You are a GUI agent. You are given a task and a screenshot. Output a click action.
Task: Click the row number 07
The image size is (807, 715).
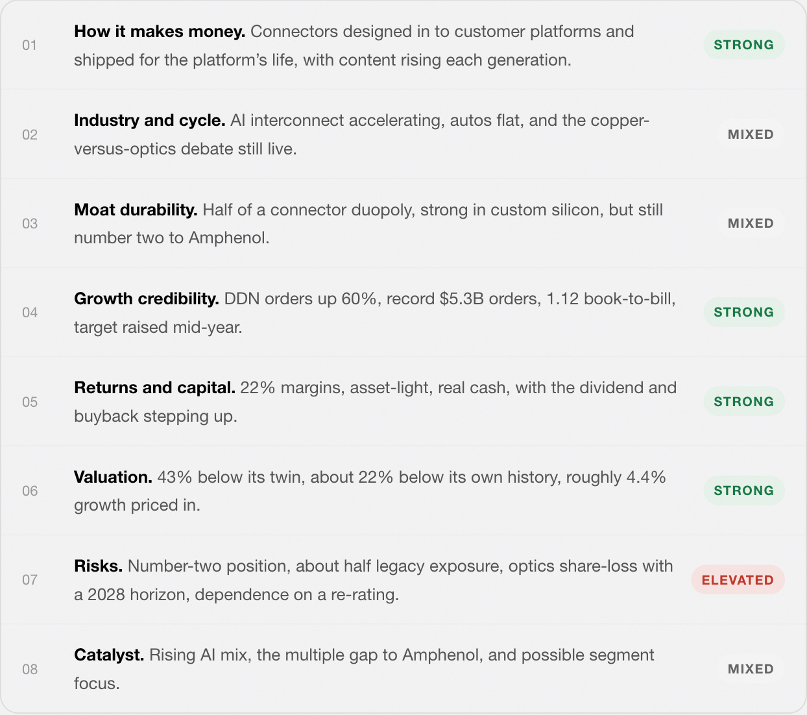30,580
